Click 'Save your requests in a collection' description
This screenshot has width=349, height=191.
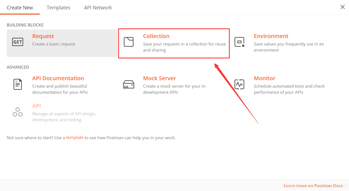(x=184, y=47)
